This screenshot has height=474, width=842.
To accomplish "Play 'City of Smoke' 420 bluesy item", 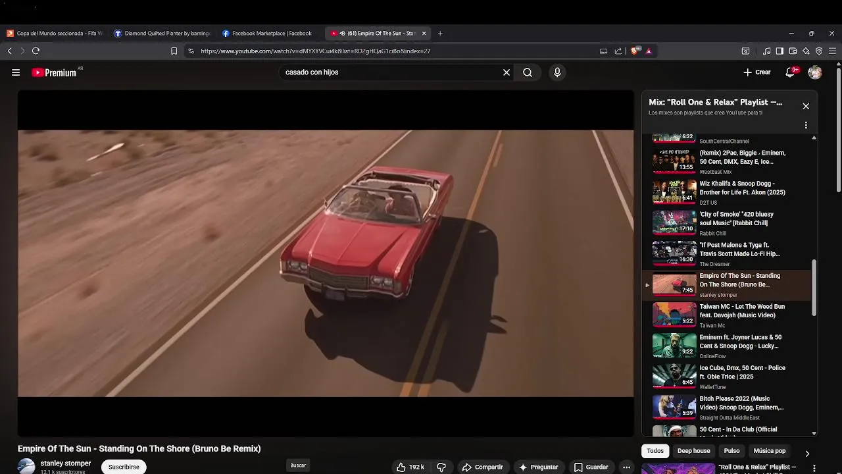I will (727, 223).
